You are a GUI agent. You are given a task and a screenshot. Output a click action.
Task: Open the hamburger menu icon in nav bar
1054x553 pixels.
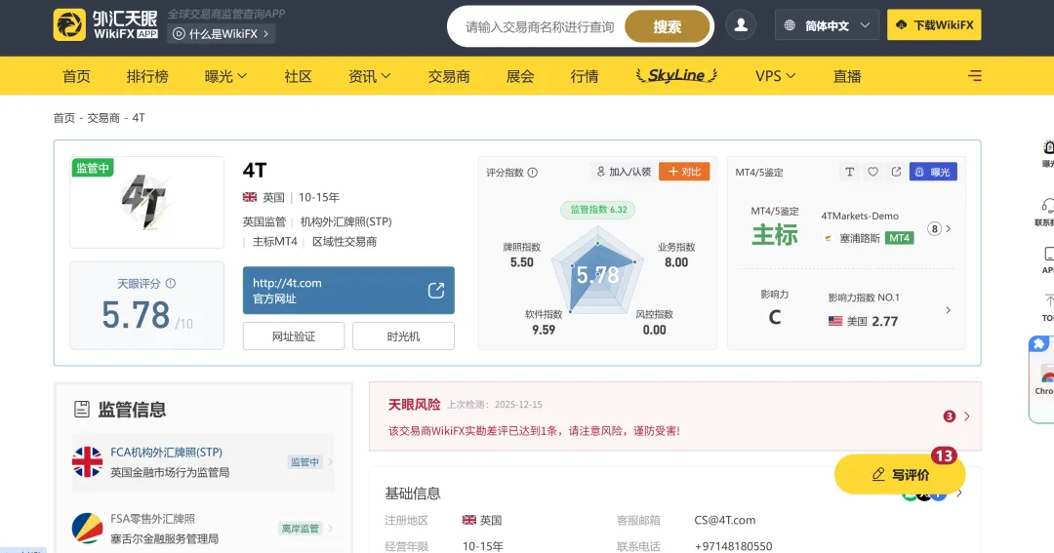(x=975, y=76)
